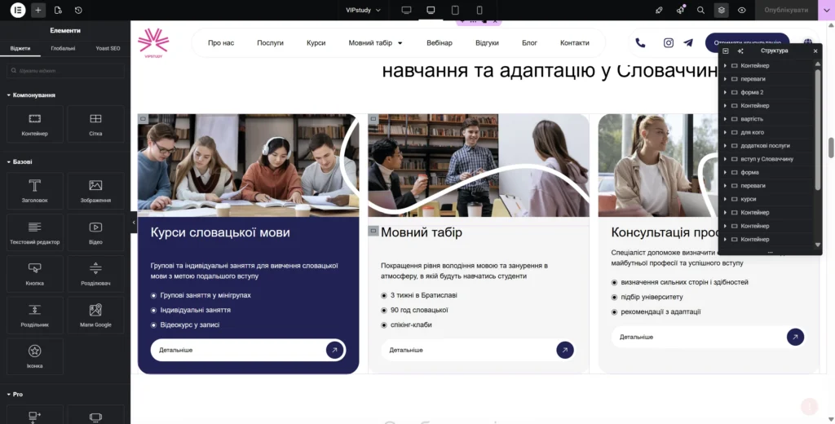Open the Finder search magnifier icon

pyautogui.click(x=700, y=10)
